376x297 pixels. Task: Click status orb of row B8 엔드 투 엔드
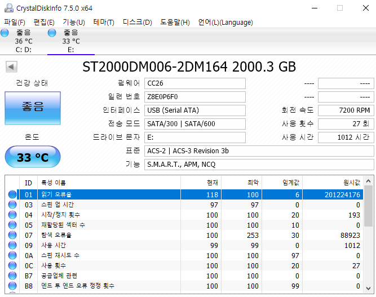pyautogui.click(x=12, y=286)
